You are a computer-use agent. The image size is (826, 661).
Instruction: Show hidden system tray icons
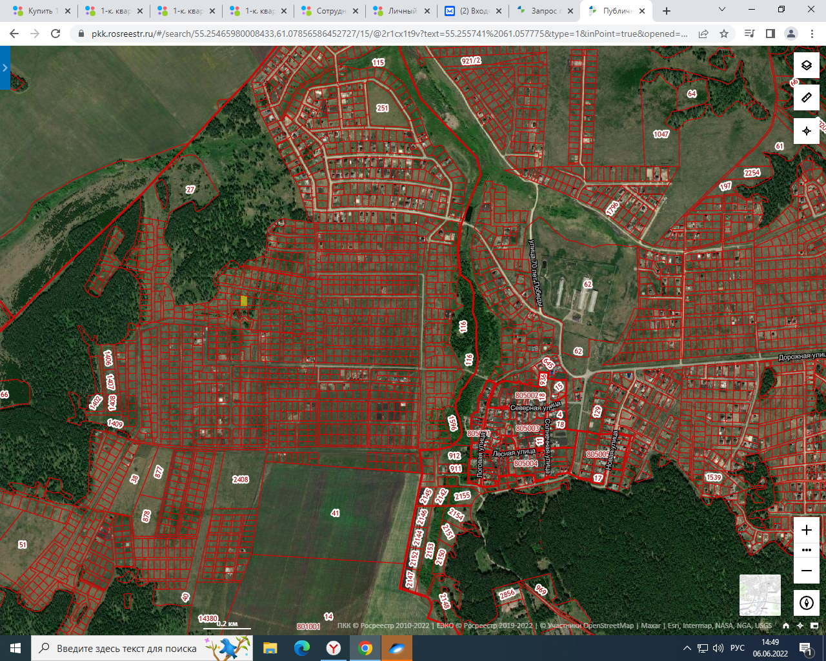pos(687,648)
